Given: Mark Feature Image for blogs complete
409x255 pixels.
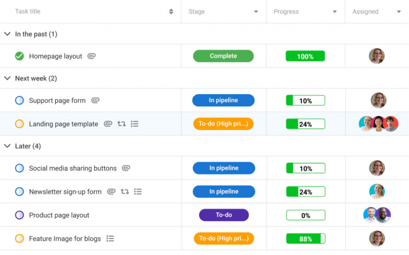Looking at the screenshot, I should (20, 239).
